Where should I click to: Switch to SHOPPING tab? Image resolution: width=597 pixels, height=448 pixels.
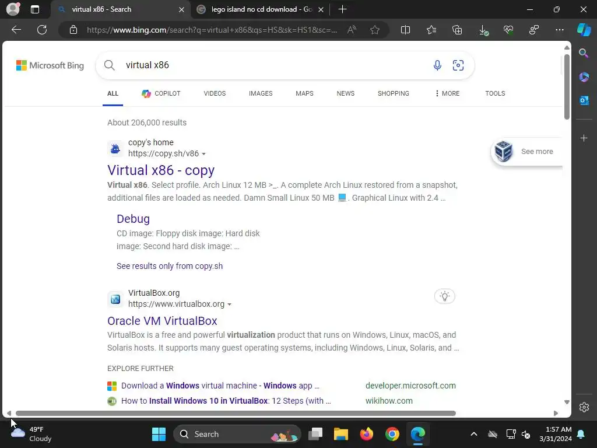coord(394,93)
